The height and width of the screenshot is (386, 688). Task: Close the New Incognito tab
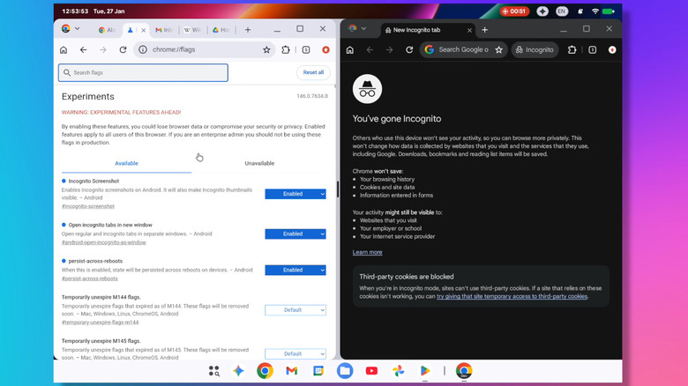(469, 30)
